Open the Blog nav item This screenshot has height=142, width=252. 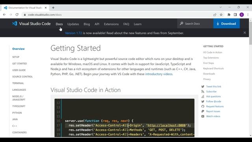point(87,24)
